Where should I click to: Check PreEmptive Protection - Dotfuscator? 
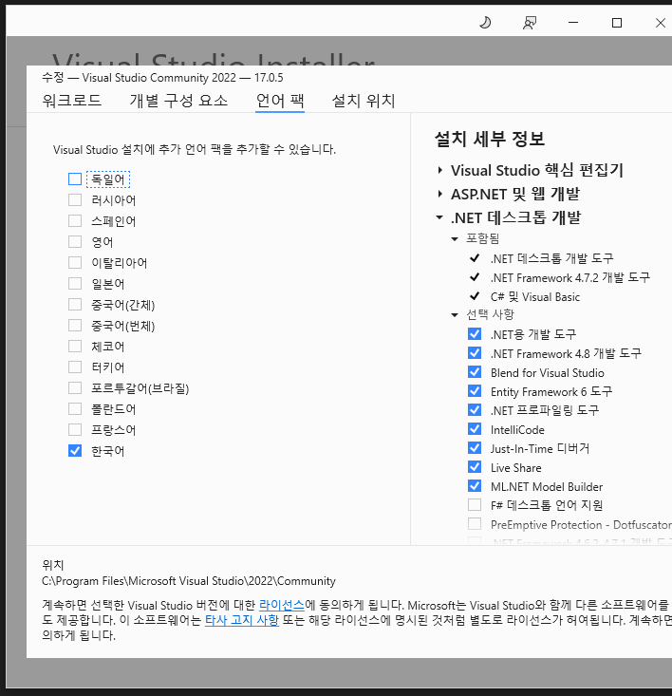(x=475, y=524)
